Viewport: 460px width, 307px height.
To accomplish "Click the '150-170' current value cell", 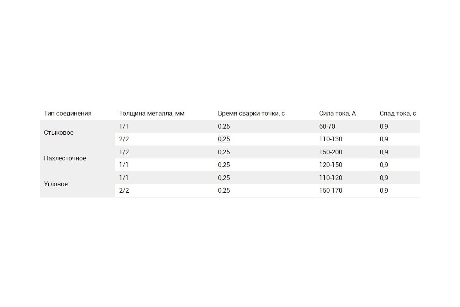I will [x=331, y=190].
